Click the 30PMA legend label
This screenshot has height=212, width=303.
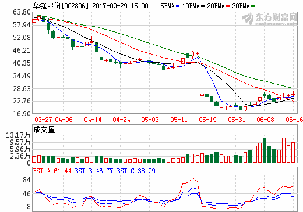(x=241, y=6)
